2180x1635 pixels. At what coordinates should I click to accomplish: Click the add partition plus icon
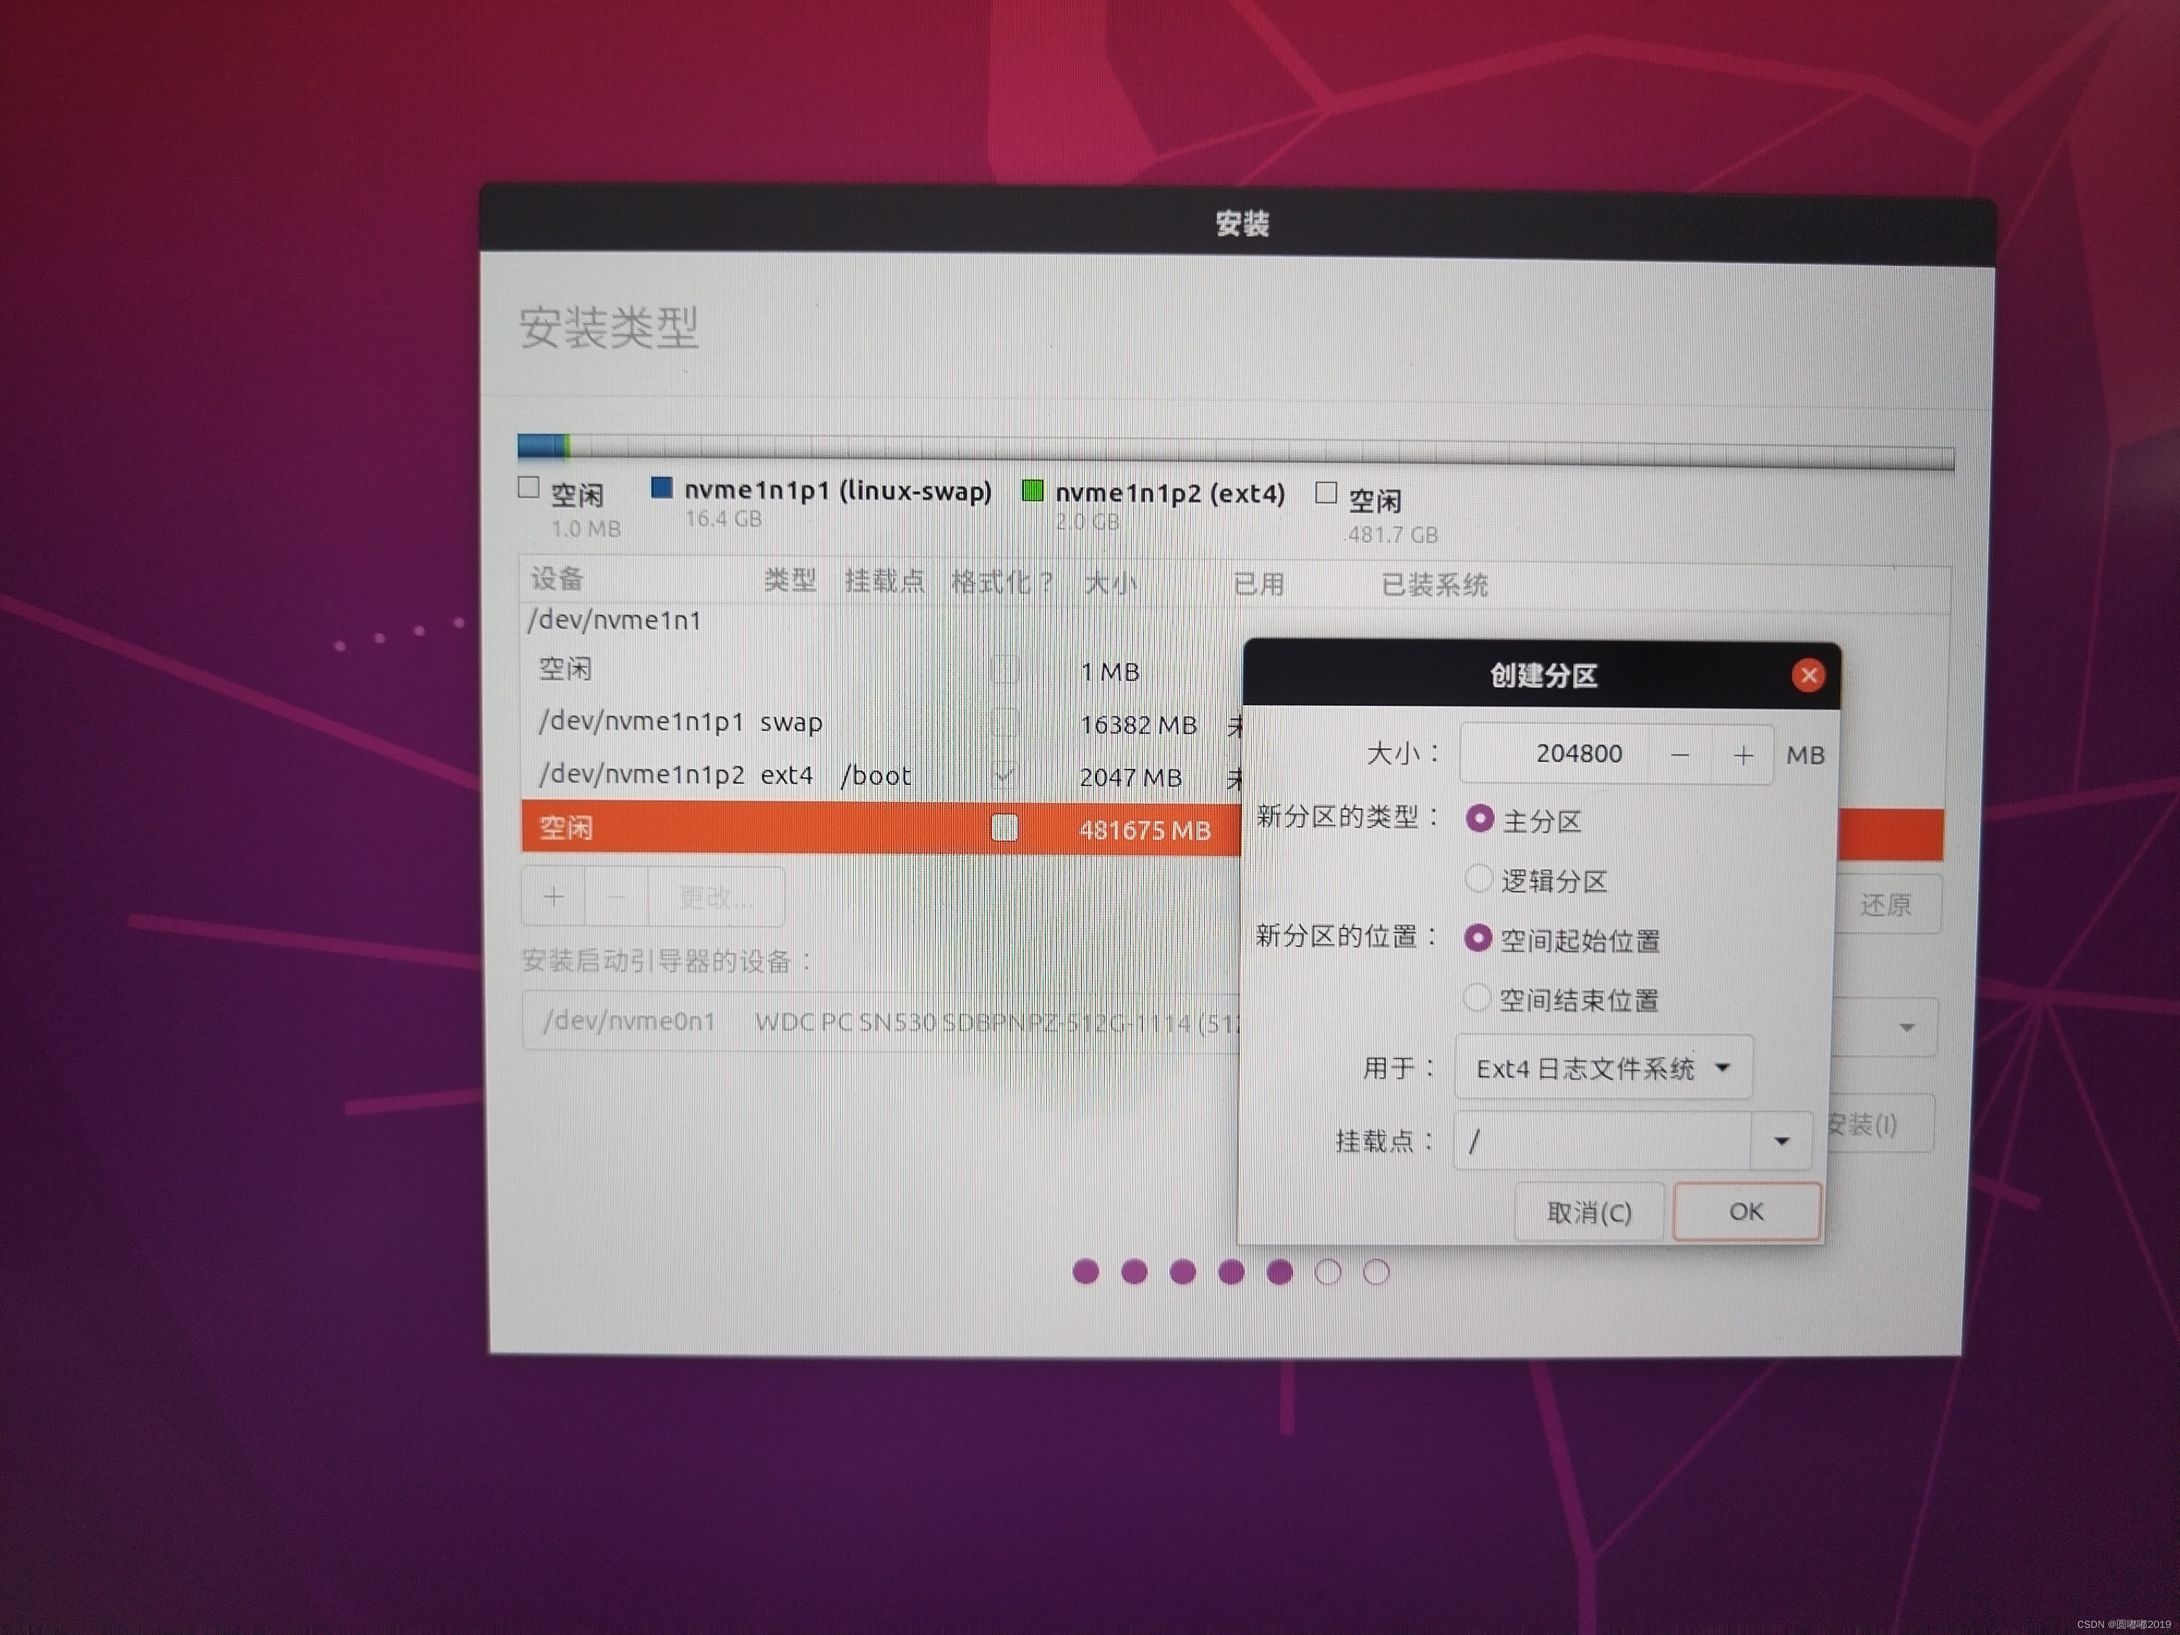(554, 896)
